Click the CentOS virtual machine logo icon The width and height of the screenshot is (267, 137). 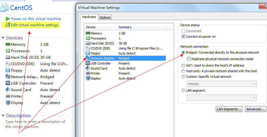coord(4,8)
